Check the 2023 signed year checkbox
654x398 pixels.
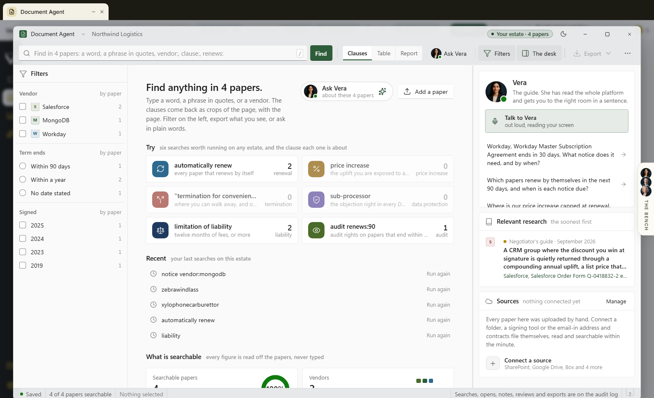[23, 252]
